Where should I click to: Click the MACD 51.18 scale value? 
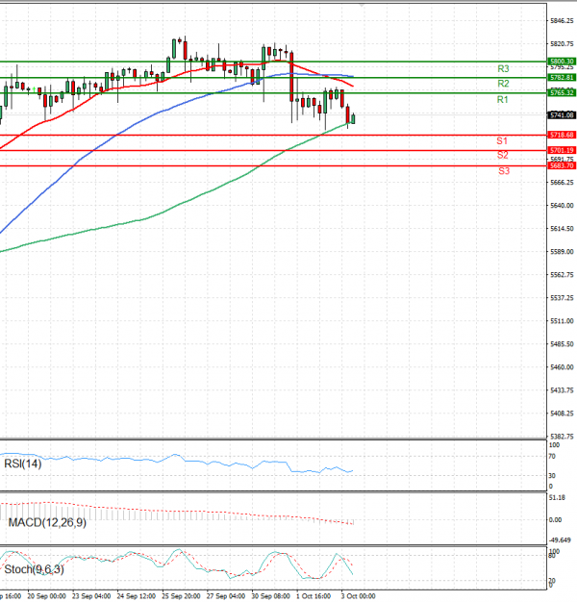pyautogui.click(x=557, y=498)
